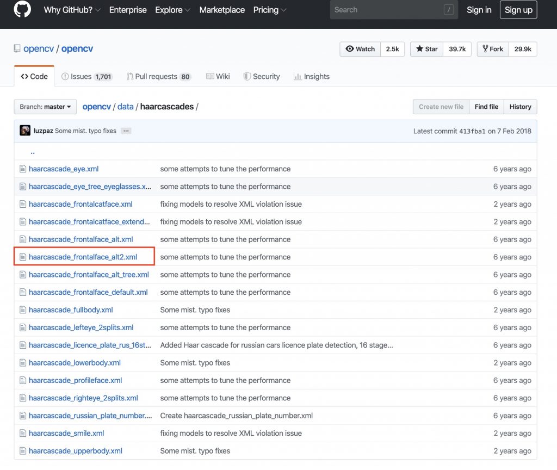Click the Fork button
This screenshot has width=557, height=470.
[x=493, y=49]
